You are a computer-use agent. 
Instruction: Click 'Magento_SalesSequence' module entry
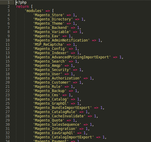(57, 125)
